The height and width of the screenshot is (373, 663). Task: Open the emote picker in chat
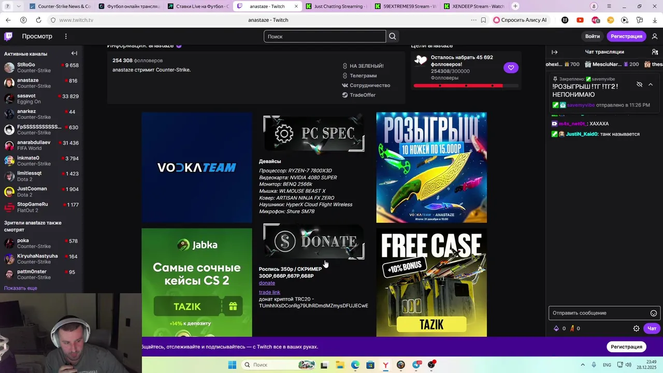point(654,313)
